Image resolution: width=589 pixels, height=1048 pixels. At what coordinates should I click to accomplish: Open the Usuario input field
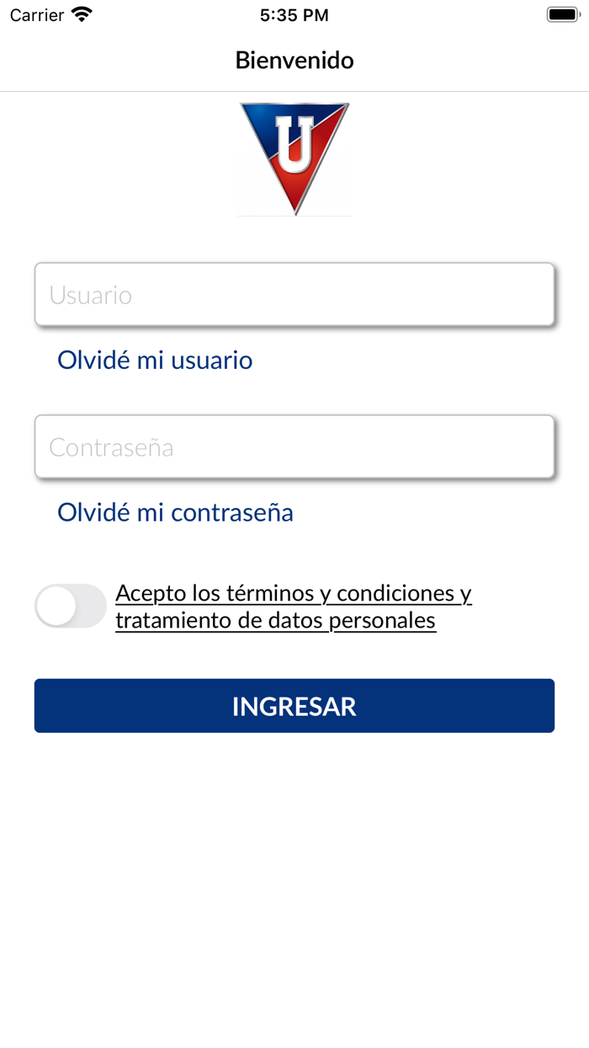(294, 294)
